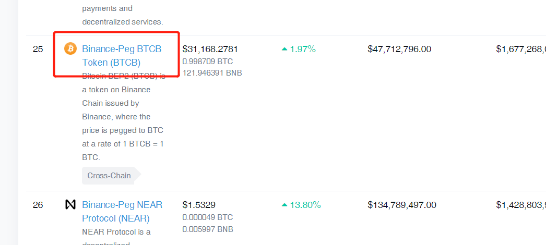
Task: Click the 0.005997 BNB price value
Action: pos(207,229)
